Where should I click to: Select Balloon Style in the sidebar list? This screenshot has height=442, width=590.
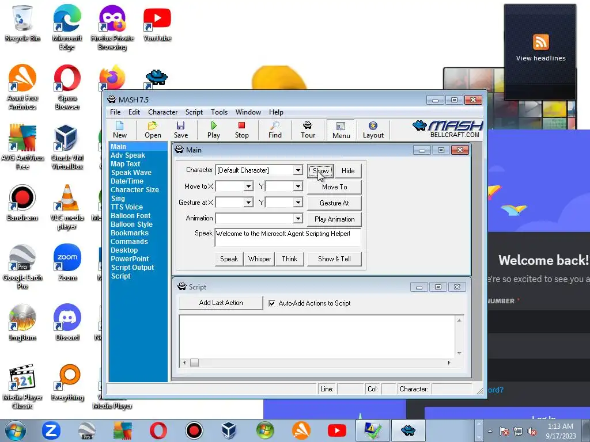131,224
